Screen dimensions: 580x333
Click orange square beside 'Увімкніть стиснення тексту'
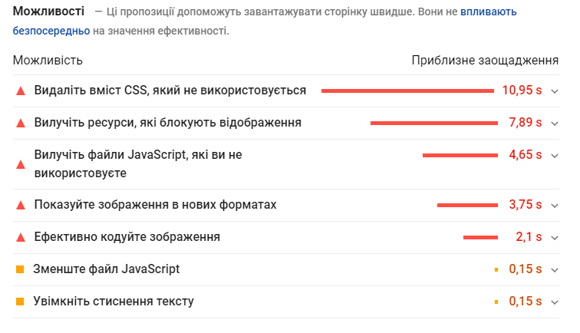tap(21, 302)
